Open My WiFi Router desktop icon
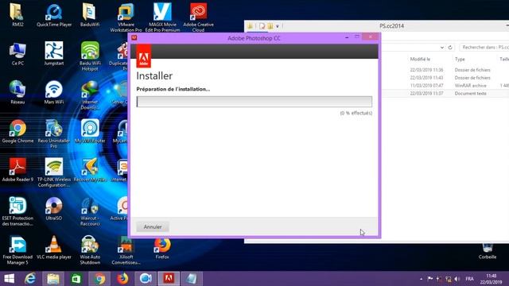Screen dimensions: 509x286 [90, 131]
